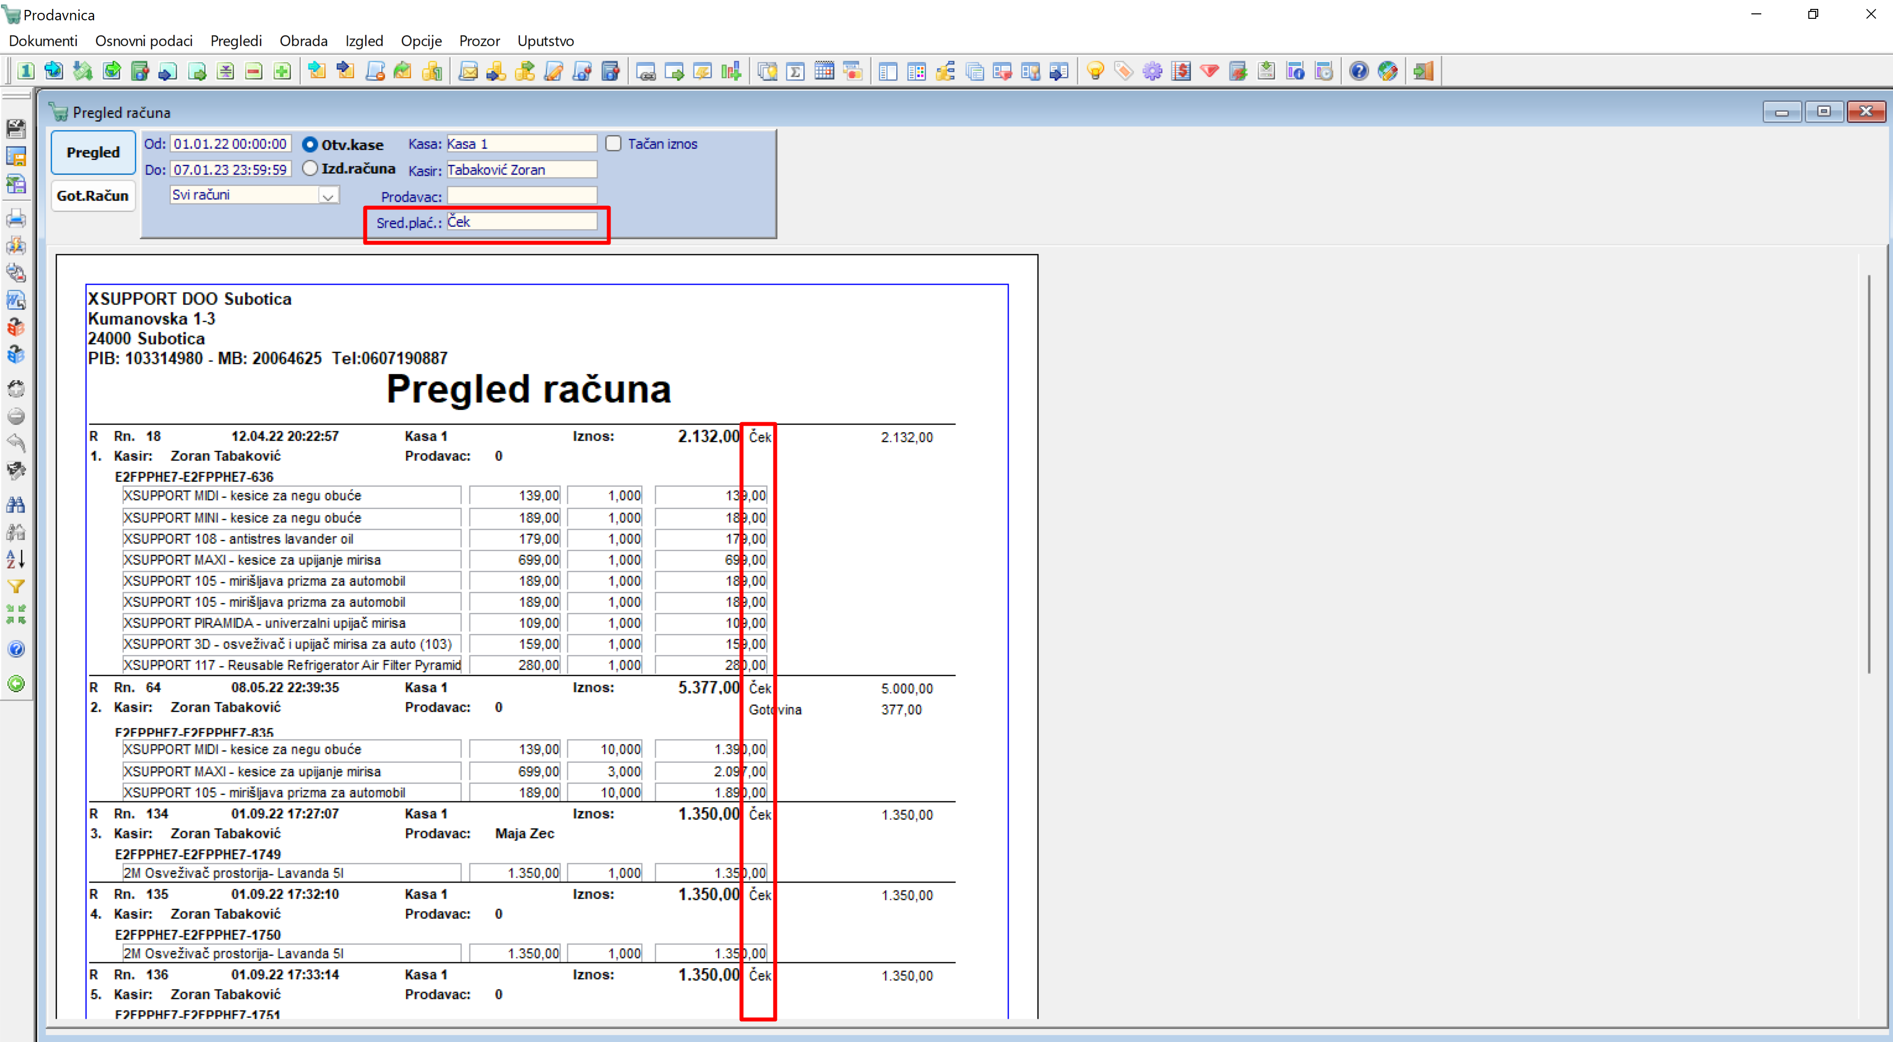Viewport: 1893px width, 1042px height.
Task: Open the Obrada menu
Action: [x=304, y=41]
